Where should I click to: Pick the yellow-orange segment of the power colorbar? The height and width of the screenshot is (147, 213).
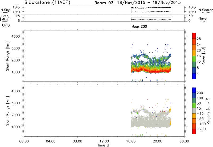(194, 53)
